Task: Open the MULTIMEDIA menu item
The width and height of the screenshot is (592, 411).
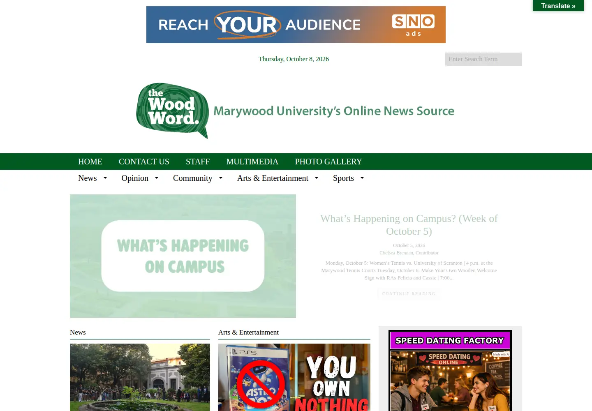Action: pos(252,162)
